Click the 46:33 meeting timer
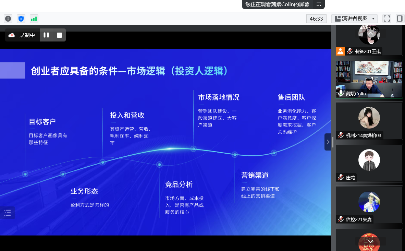The width and height of the screenshot is (405, 251). pyautogui.click(x=316, y=19)
